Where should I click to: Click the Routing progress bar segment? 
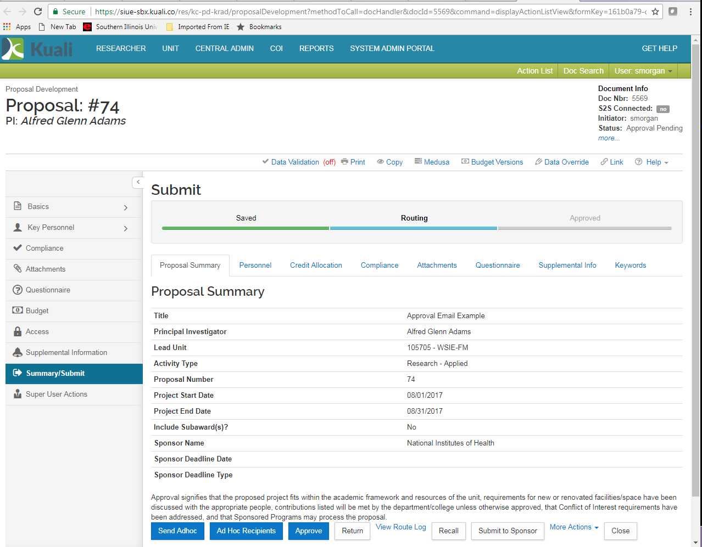[x=414, y=228]
